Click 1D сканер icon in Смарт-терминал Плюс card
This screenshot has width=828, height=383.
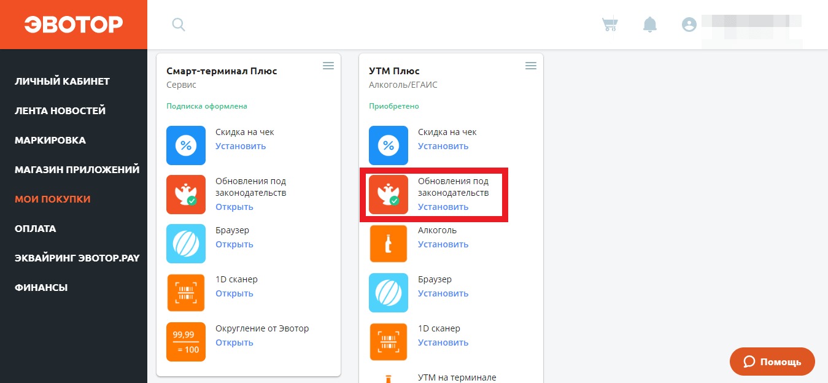coord(186,293)
